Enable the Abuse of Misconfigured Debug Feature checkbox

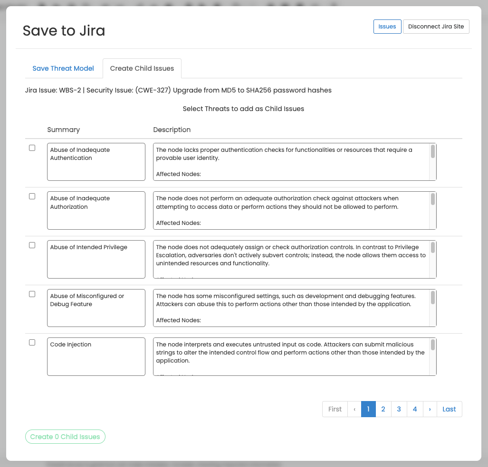click(32, 294)
